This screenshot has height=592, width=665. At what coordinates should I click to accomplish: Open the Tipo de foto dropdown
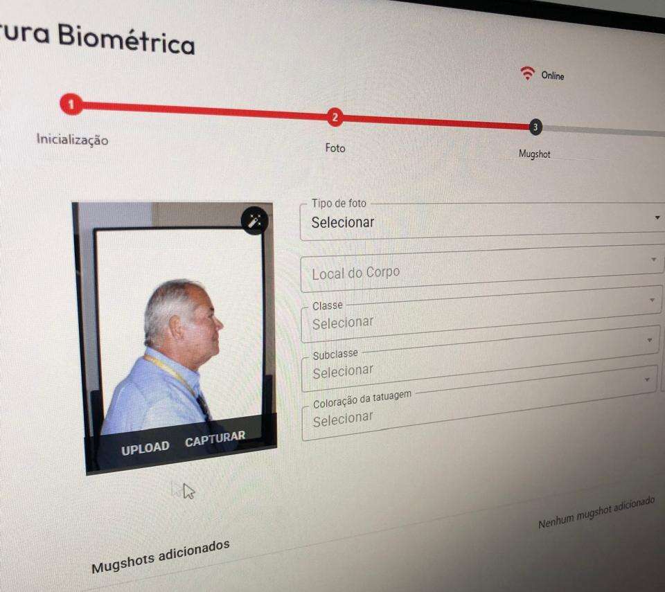click(482, 223)
